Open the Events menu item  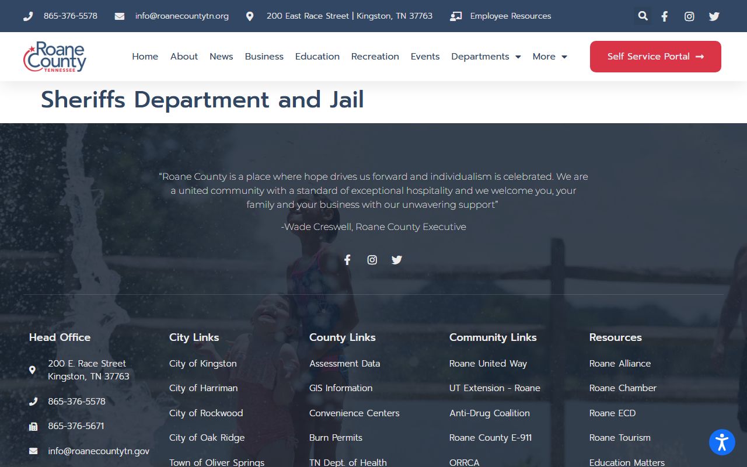pos(425,57)
